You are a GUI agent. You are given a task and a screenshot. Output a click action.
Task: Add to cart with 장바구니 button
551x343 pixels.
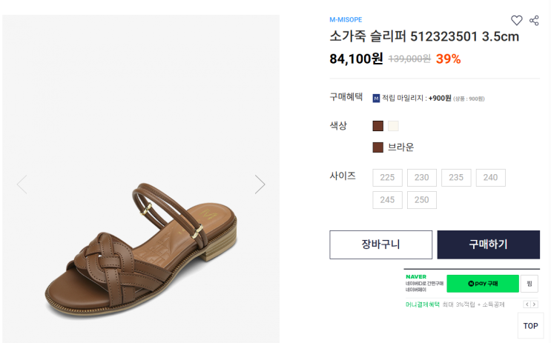(x=380, y=244)
